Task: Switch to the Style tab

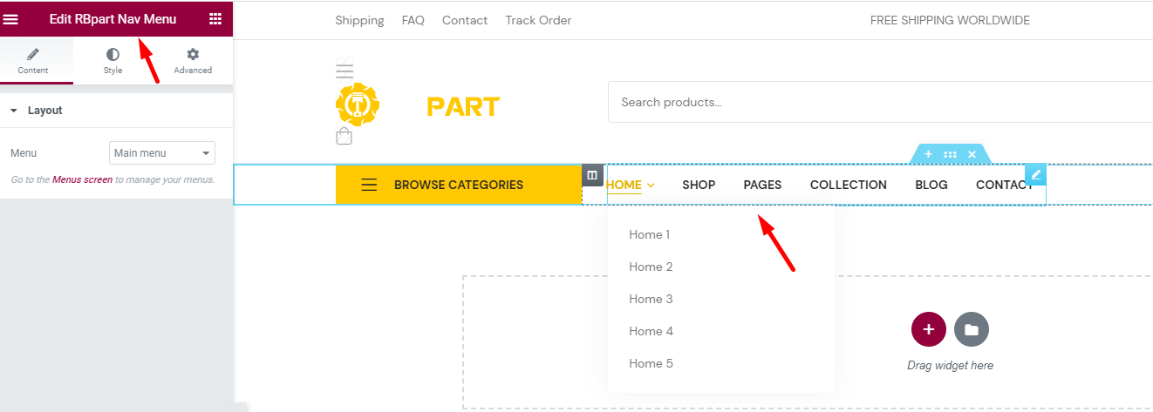Action: coord(113,61)
